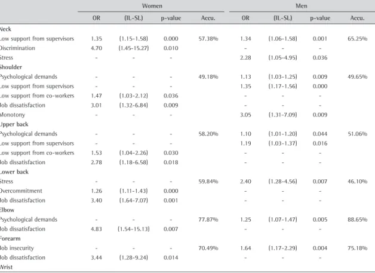This screenshot has width=375, height=273.
Task: Select the 88.65% accuracy value
Action: [x=357, y=220]
